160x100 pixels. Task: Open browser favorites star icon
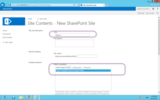[x=155, y=5]
